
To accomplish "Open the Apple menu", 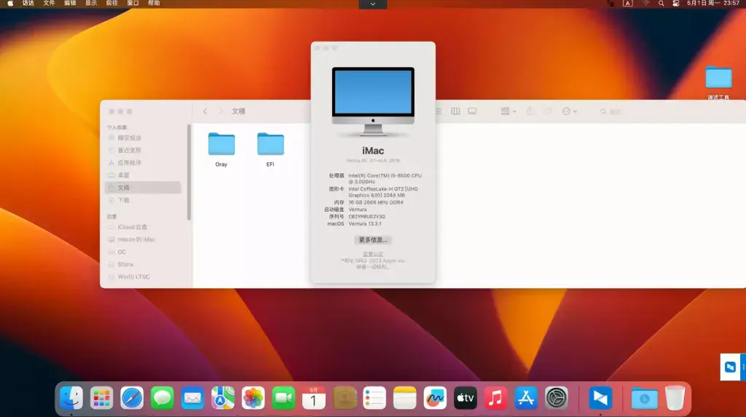I will click(x=10, y=4).
